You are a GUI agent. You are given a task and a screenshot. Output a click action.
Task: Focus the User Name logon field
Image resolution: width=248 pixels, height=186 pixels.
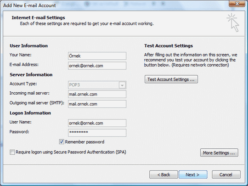point(97,123)
